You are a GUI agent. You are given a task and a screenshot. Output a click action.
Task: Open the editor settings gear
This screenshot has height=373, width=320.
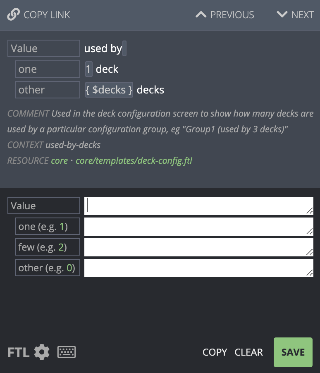point(42,352)
